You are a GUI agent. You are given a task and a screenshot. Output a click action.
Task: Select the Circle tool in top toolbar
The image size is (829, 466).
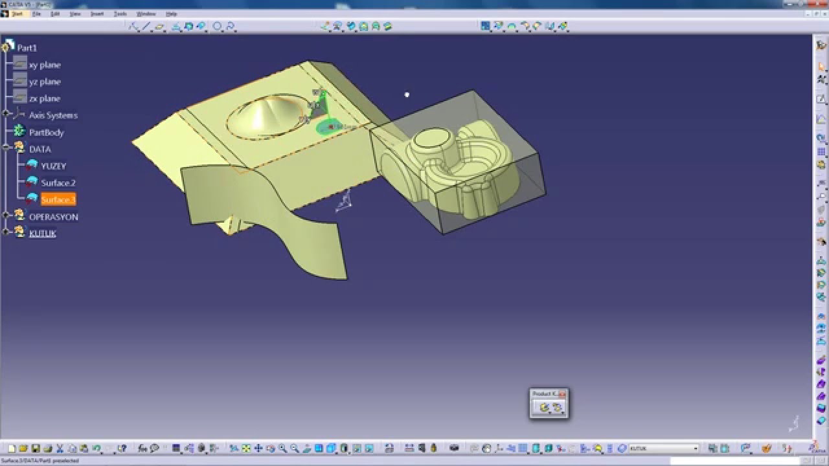tap(218, 27)
